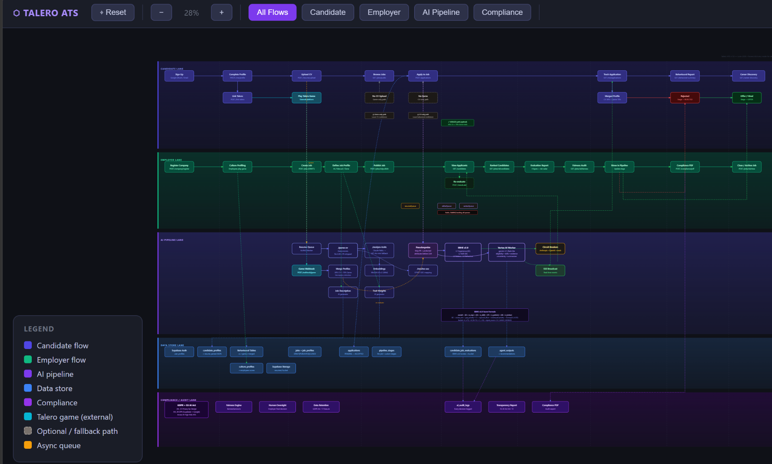
Task: Click the Candidate flow legend swatch
Action: tap(28, 345)
